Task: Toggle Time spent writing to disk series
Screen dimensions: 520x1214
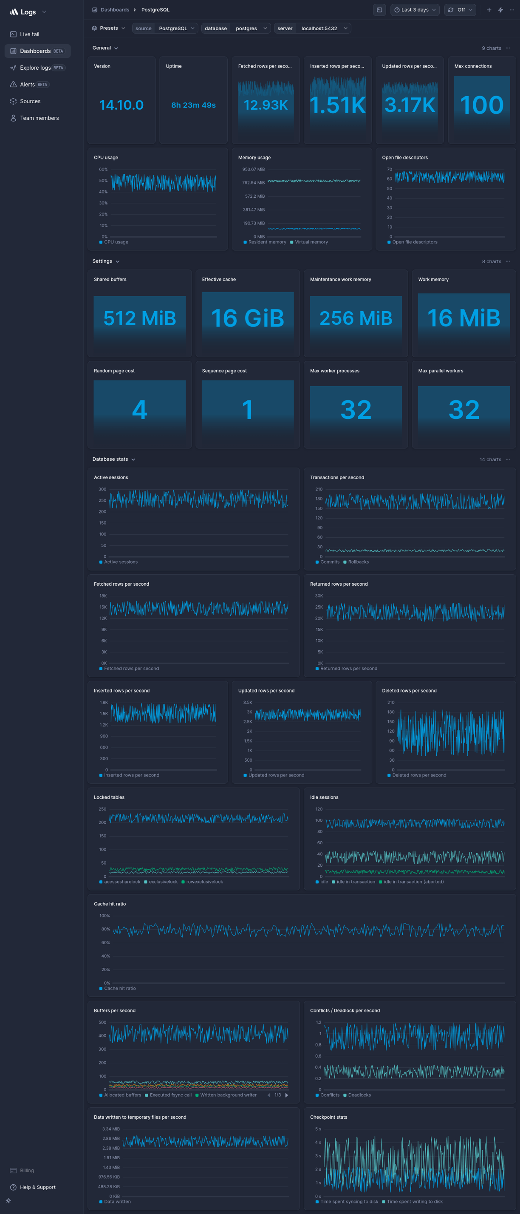Action: (x=412, y=1201)
